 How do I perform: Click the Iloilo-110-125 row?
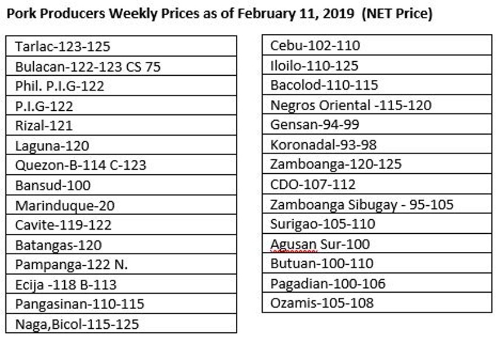click(314, 65)
